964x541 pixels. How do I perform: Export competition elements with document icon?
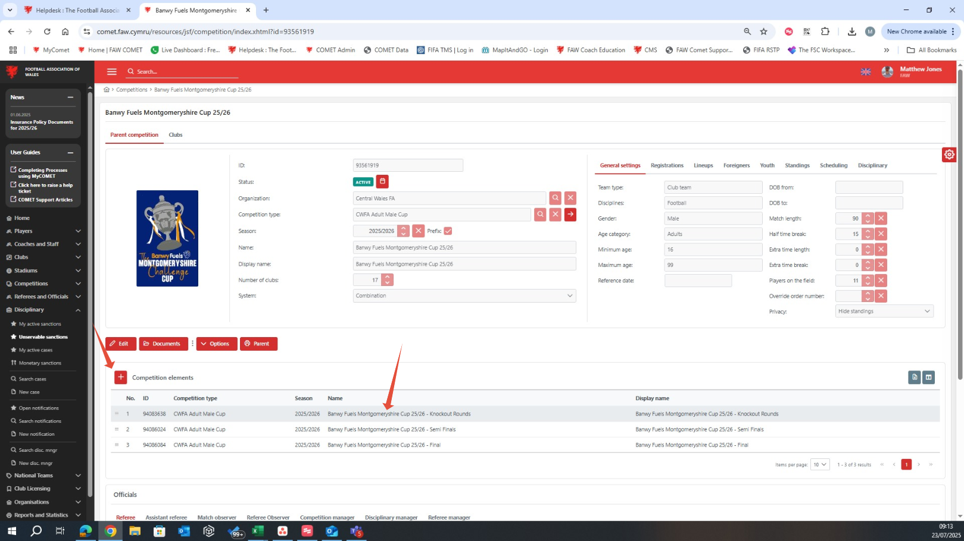pos(915,377)
